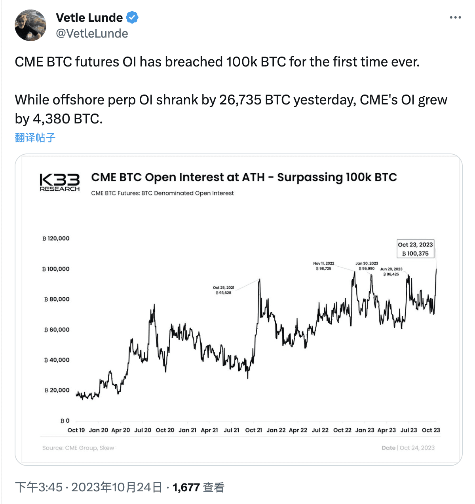
Task: Click the "Oct 23" x-axis label
Action: [x=431, y=430]
